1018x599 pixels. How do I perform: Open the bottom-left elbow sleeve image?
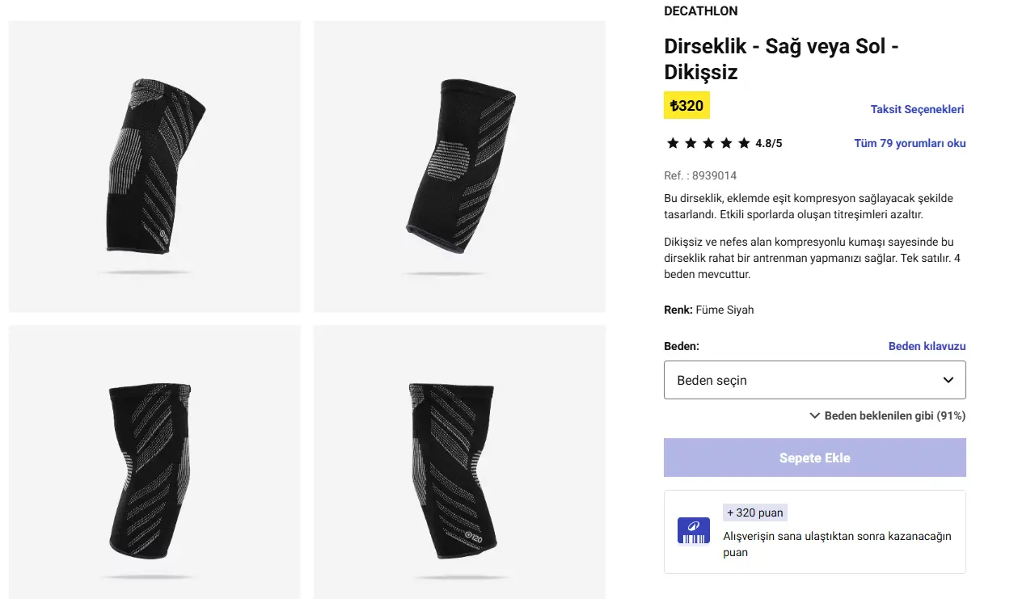pyautogui.click(x=154, y=462)
